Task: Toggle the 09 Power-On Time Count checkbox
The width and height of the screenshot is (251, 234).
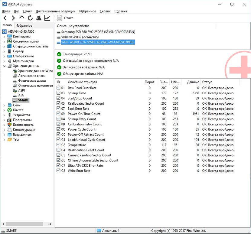Action: [x=58, y=113]
